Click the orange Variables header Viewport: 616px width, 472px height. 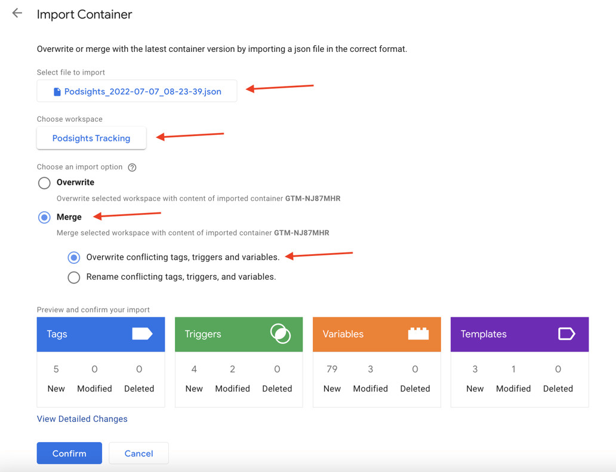coord(377,334)
